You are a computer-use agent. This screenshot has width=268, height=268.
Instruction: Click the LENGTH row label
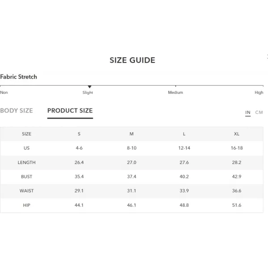[26, 163]
